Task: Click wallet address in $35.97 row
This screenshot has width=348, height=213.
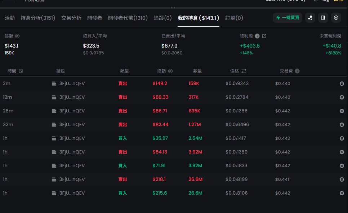Action: click(x=72, y=138)
